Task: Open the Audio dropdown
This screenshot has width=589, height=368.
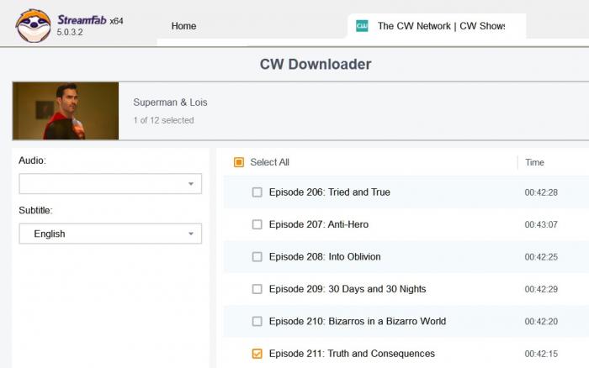Action: click(x=110, y=183)
